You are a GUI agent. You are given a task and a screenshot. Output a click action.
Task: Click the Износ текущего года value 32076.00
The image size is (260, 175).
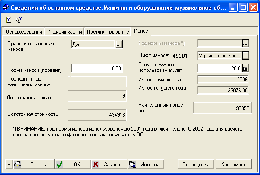coord(223,90)
